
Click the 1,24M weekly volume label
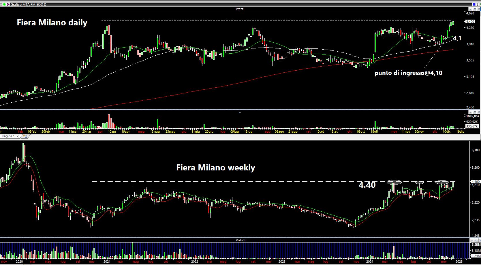(x=475, y=256)
